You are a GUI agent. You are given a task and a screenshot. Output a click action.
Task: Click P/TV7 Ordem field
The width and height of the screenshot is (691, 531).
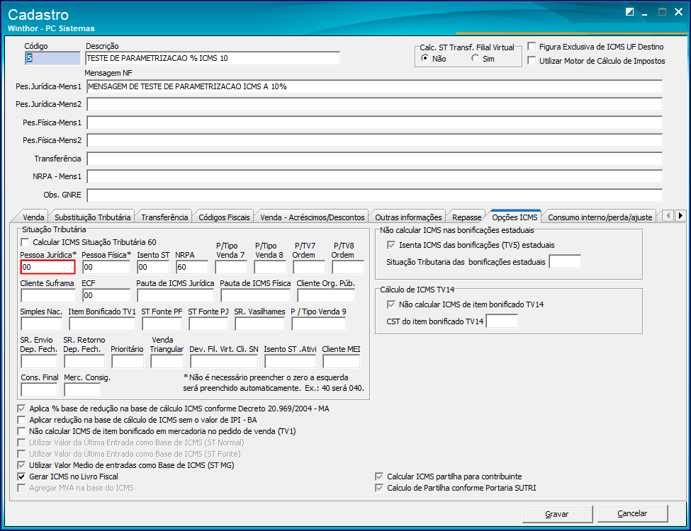(309, 267)
